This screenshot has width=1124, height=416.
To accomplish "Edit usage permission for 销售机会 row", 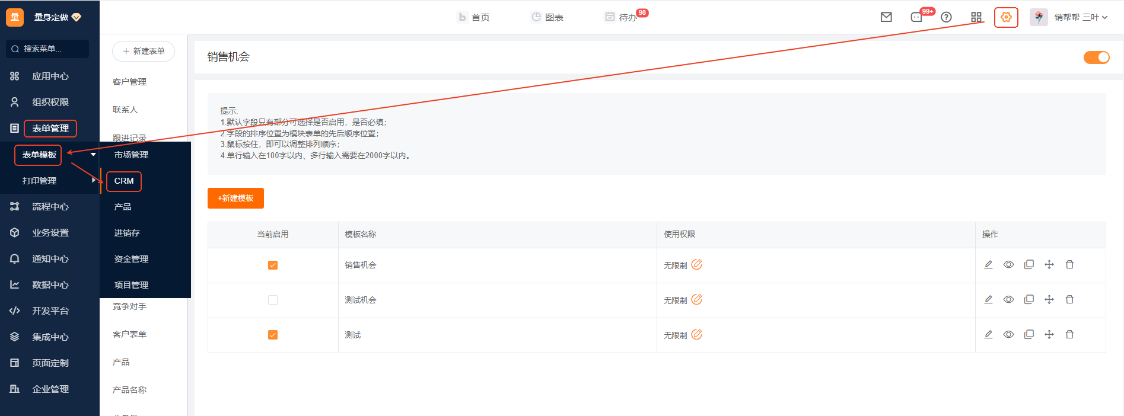I will coord(697,264).
